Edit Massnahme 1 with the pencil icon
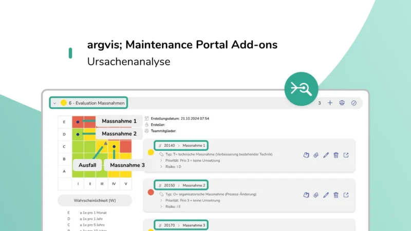411x231 pixels. [326, 155]
